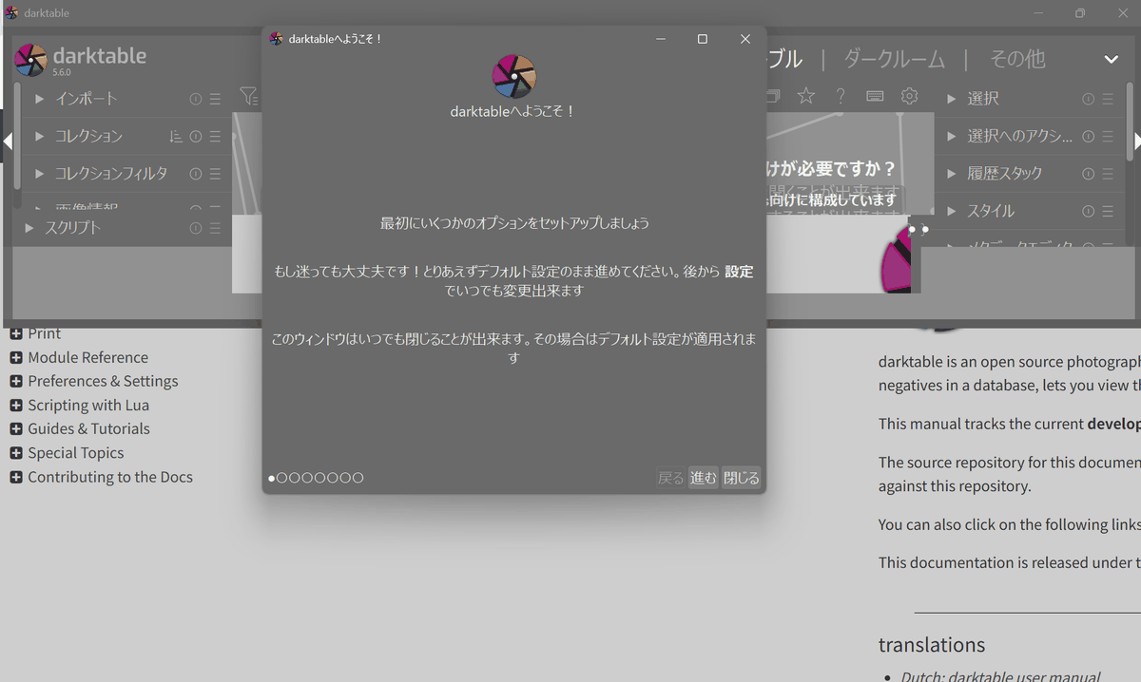
Task: Switch to the その他 view
Action: pos(1017,59)
